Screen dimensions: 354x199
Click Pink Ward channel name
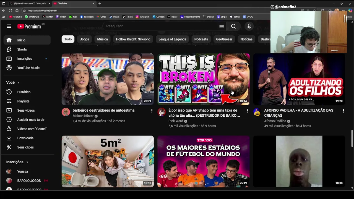pyautogui.click(x=176, y=121)
